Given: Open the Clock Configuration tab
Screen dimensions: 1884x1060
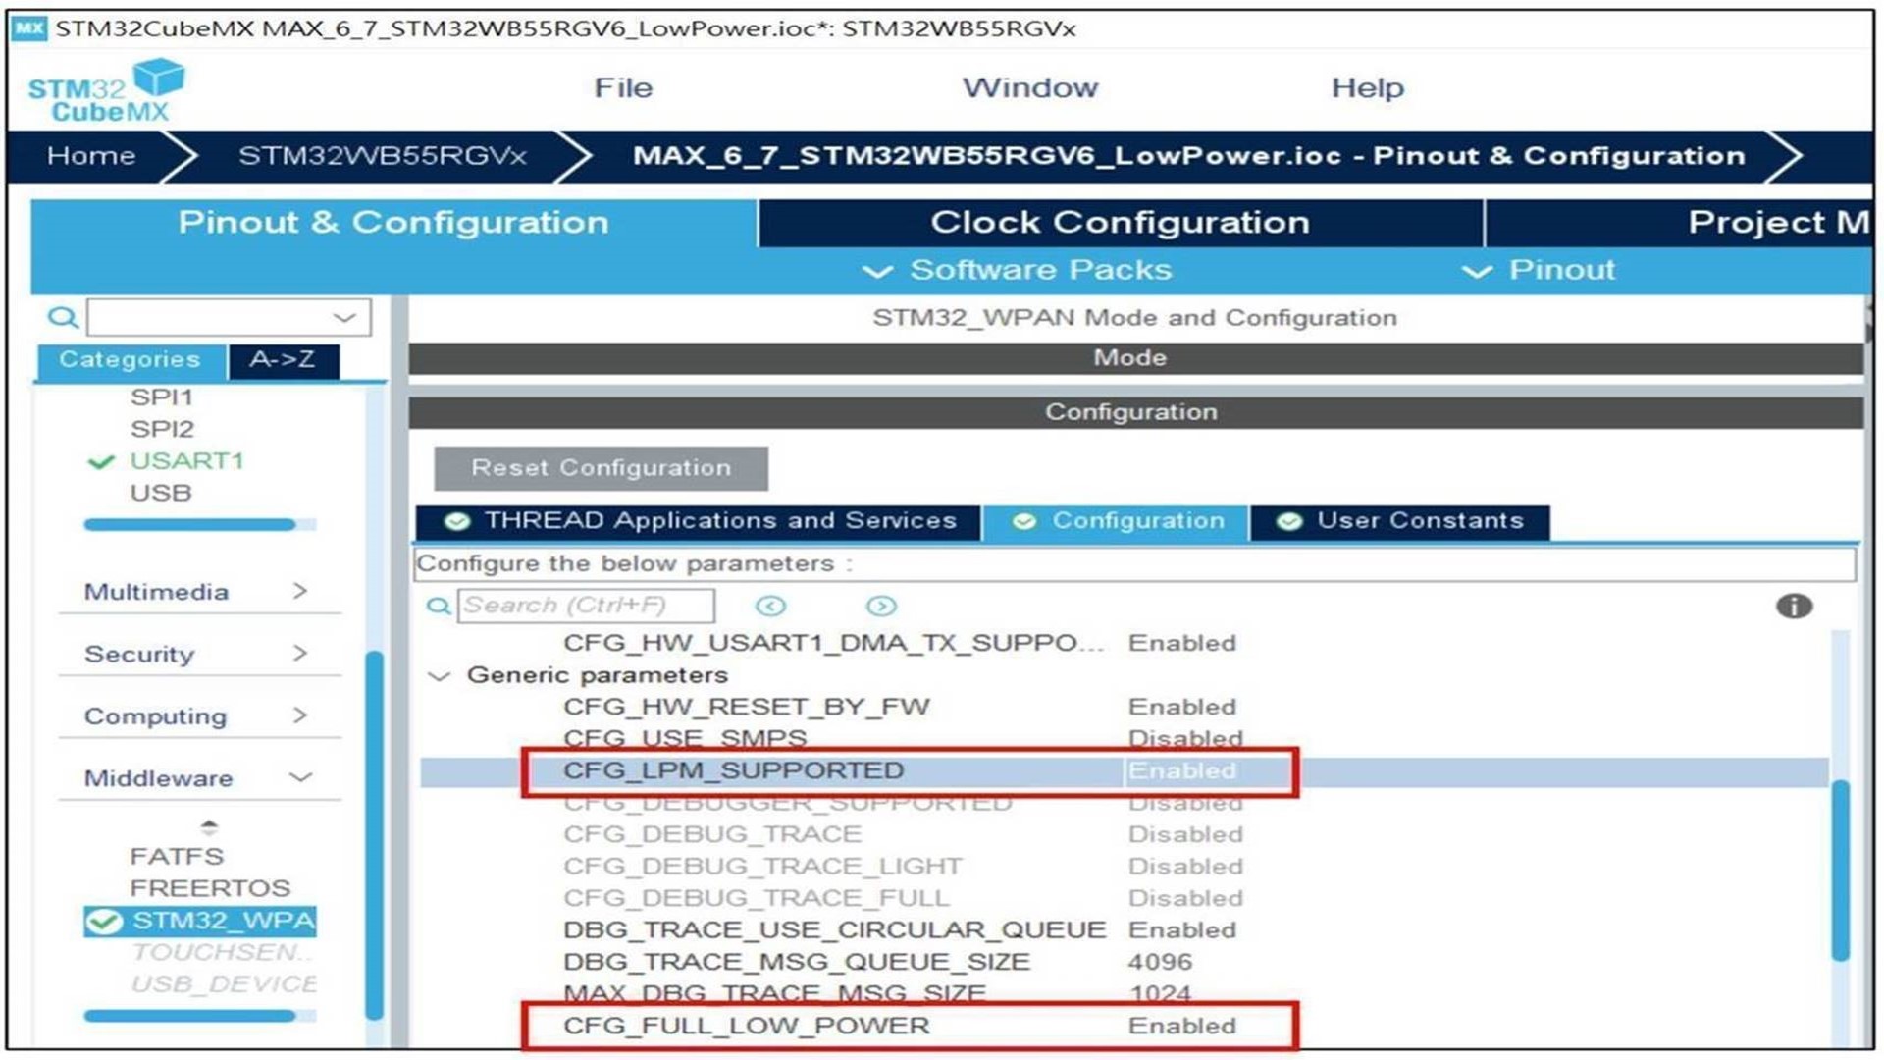Looking at the screenshot, I should coord(1120,223).
